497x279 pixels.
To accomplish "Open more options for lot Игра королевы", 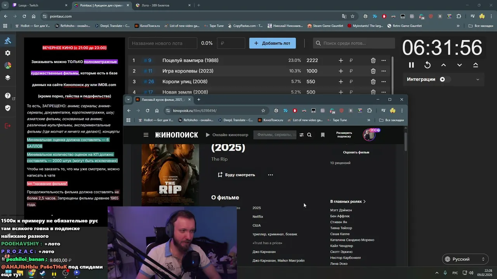I will pyautogui.click(x=384, y=71).
